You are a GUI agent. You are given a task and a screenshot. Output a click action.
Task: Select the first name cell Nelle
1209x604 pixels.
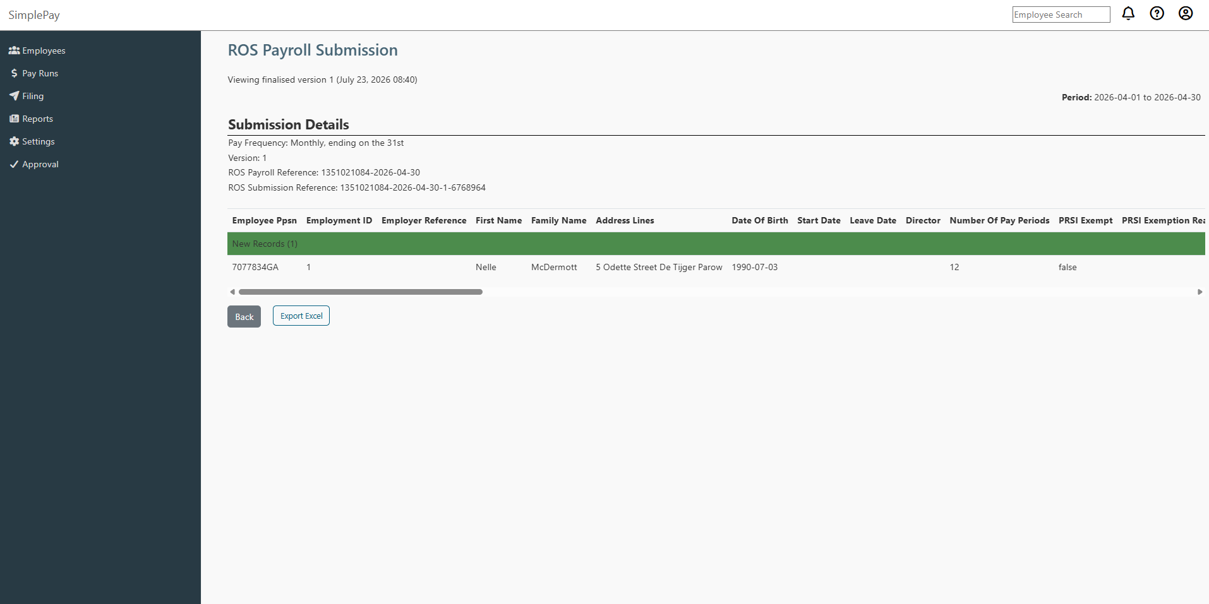pyautogui.click(x=486, y=267)
